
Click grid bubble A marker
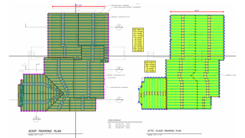tap(118, 27)
